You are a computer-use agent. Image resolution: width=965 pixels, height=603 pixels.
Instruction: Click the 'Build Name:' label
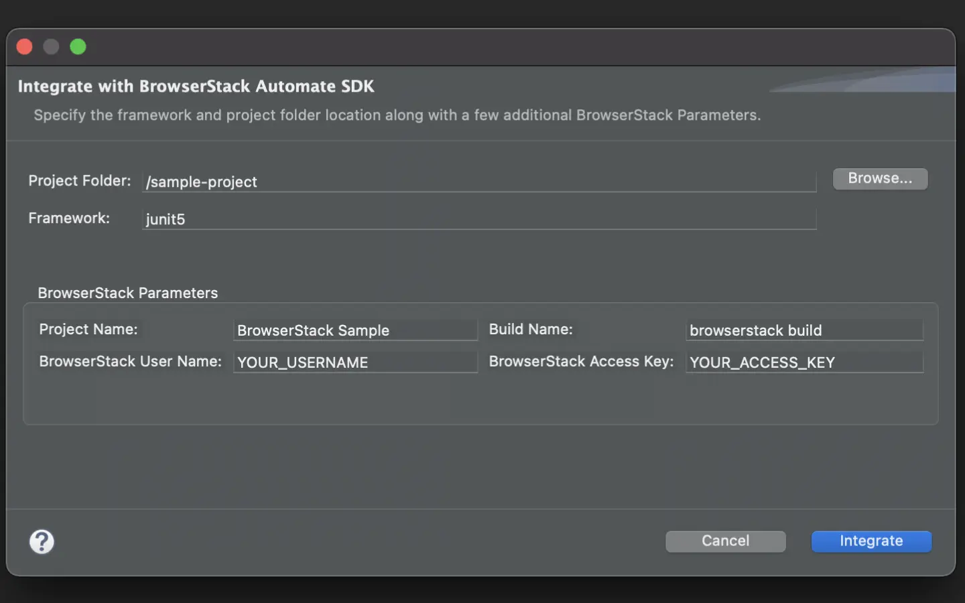click(531, 330)
